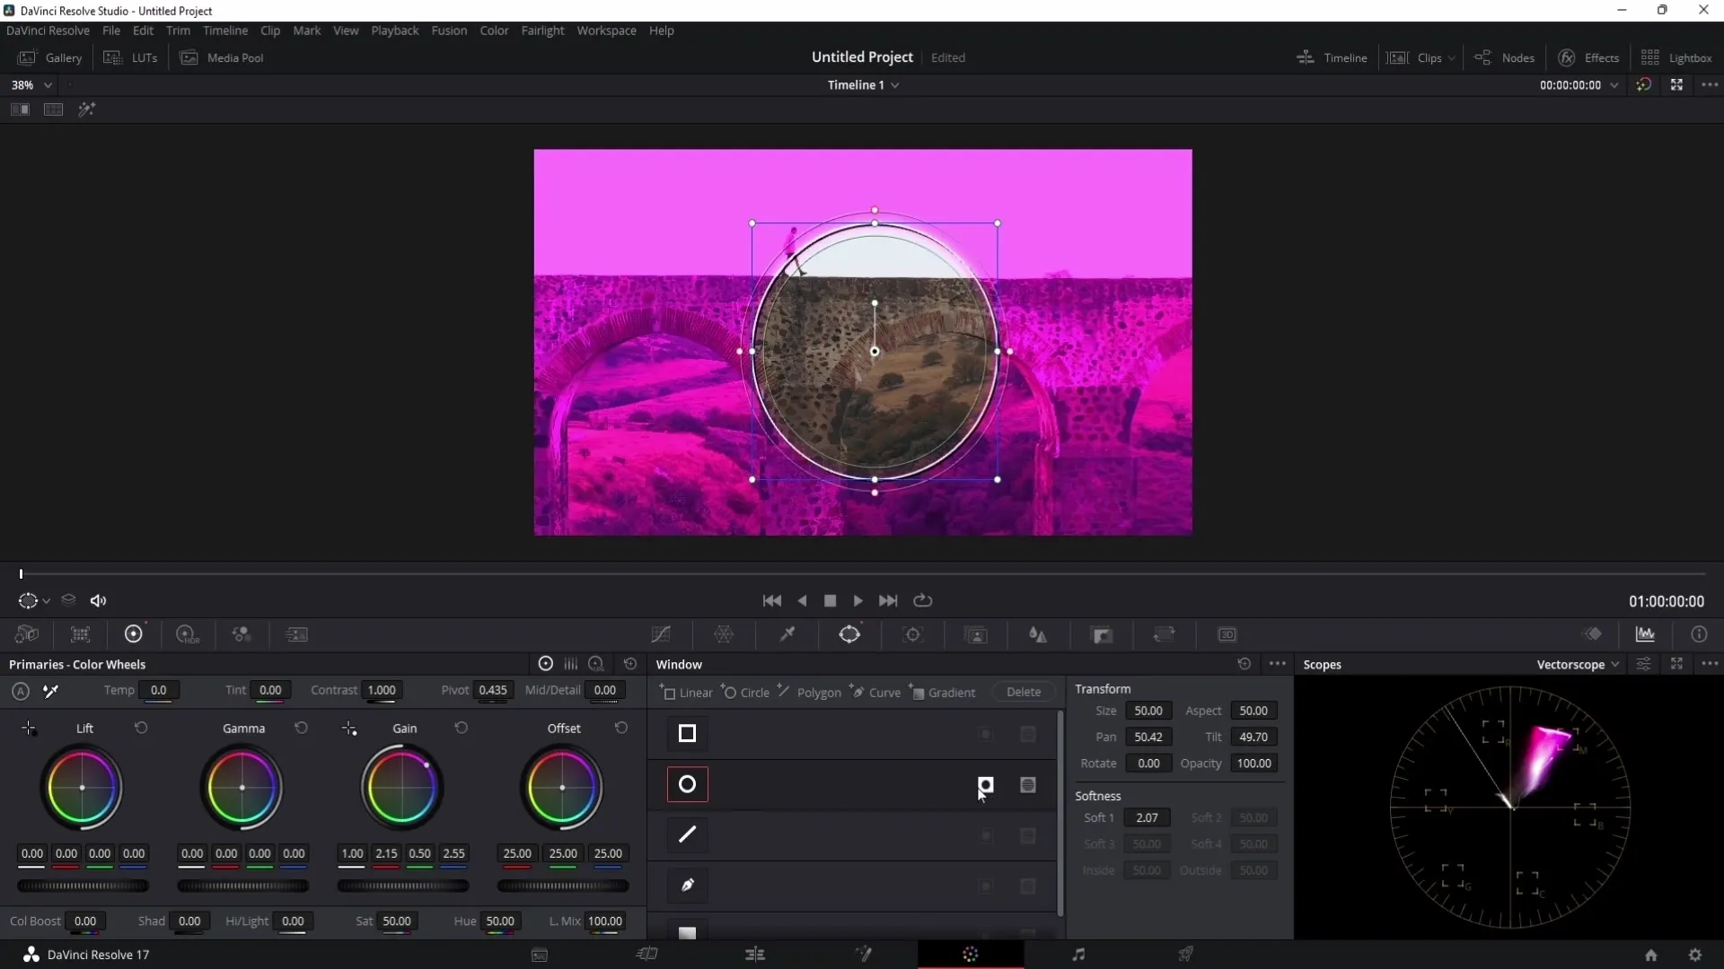The image size is (1724, 969).
Task: Click the Playback menu item
Action: [x=395, y=31]
